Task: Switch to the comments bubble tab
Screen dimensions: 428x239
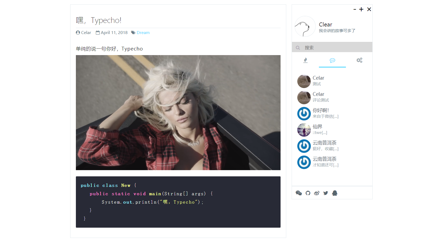Action: click(x=332, y=60)
